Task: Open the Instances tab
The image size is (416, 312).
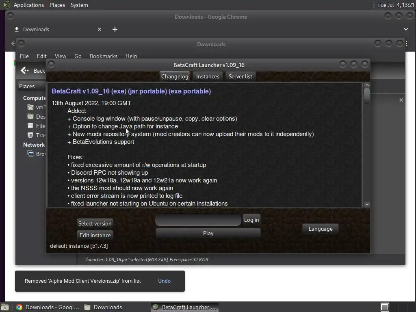Action: 208,76
